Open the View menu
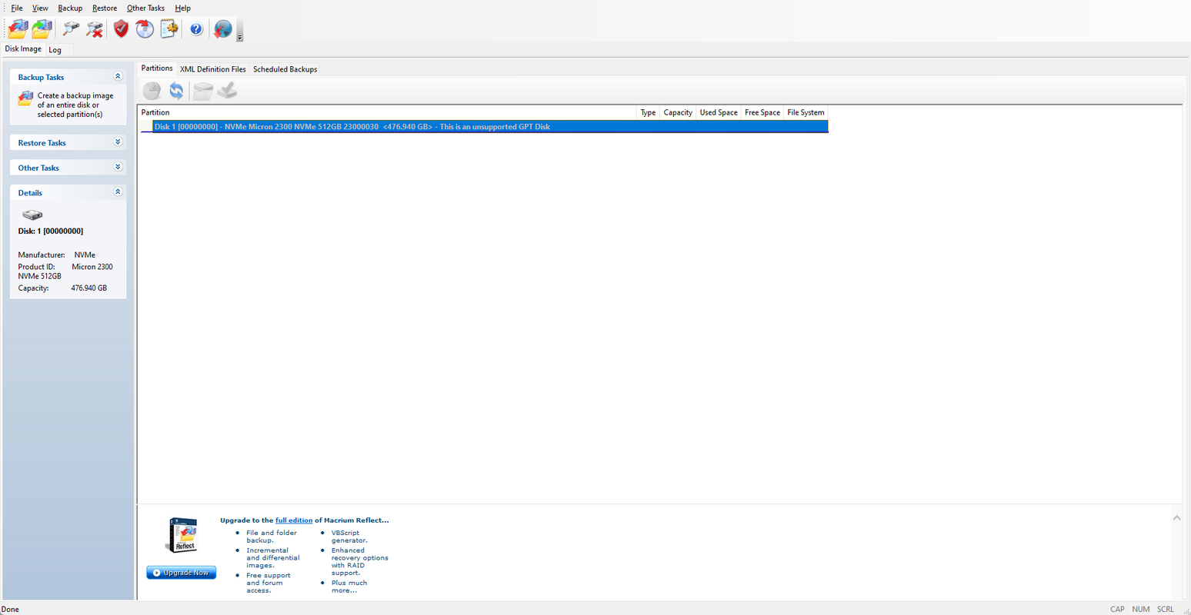 coord(40,8)
